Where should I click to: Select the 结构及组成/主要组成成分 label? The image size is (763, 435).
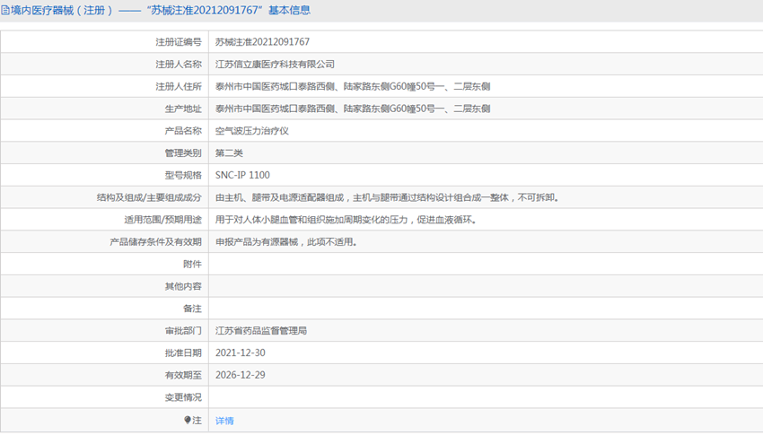point(149,198)
